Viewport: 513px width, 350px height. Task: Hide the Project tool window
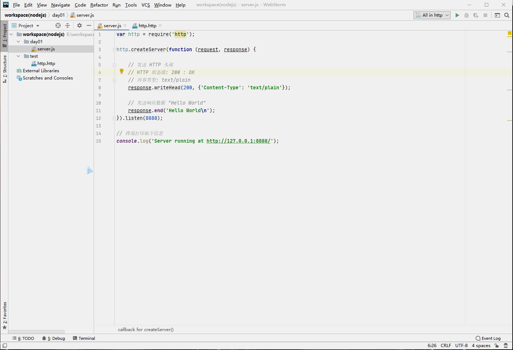click(89, 25)
